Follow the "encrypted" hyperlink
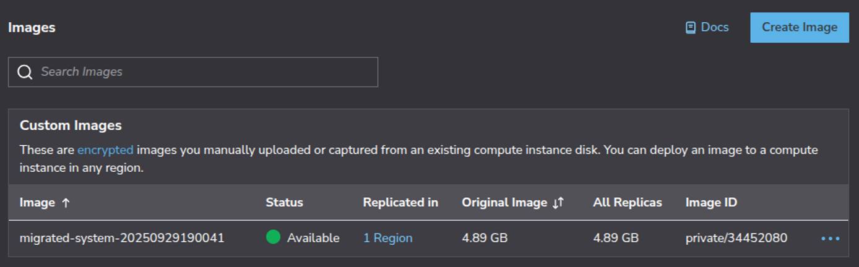The width and height of the screenshot is (859, 267). coord(105,150)
